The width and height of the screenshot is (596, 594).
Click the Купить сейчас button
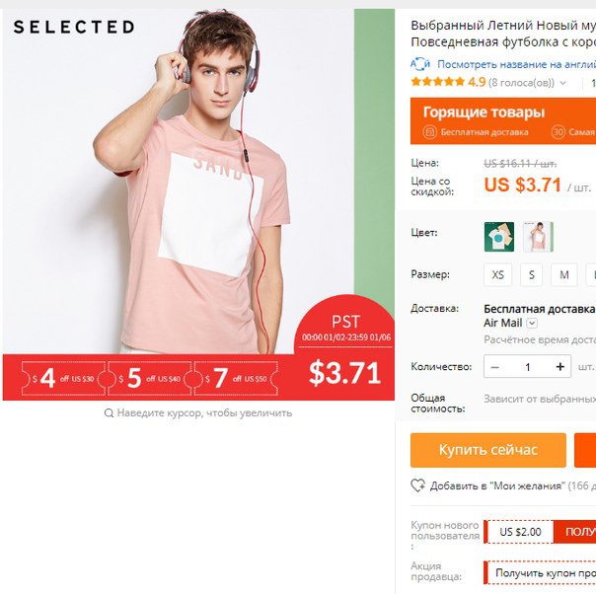tap(488, 450)
